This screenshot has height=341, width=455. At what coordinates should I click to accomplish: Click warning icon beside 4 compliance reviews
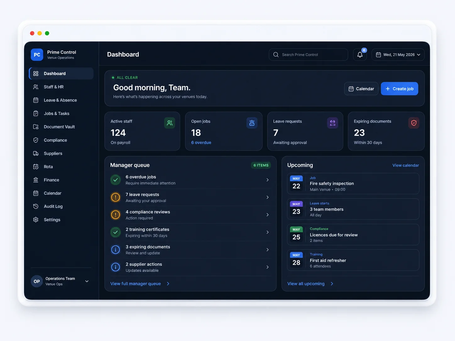[116, 215]
